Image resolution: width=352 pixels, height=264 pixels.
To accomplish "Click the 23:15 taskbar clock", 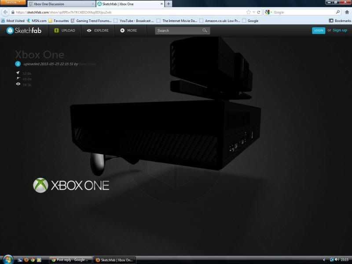I will (345, 260).
